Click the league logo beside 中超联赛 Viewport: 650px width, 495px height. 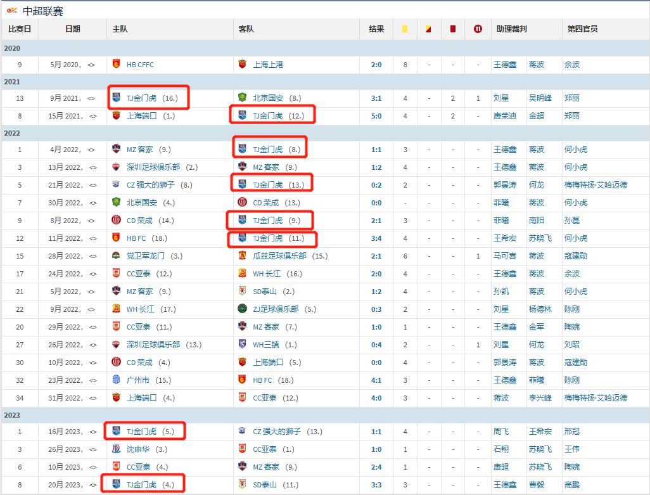(12, 11)
